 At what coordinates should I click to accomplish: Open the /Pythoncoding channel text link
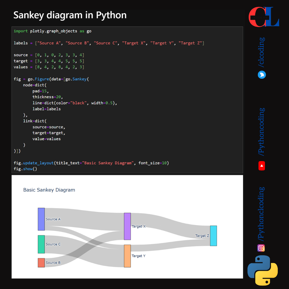(261, 132)
